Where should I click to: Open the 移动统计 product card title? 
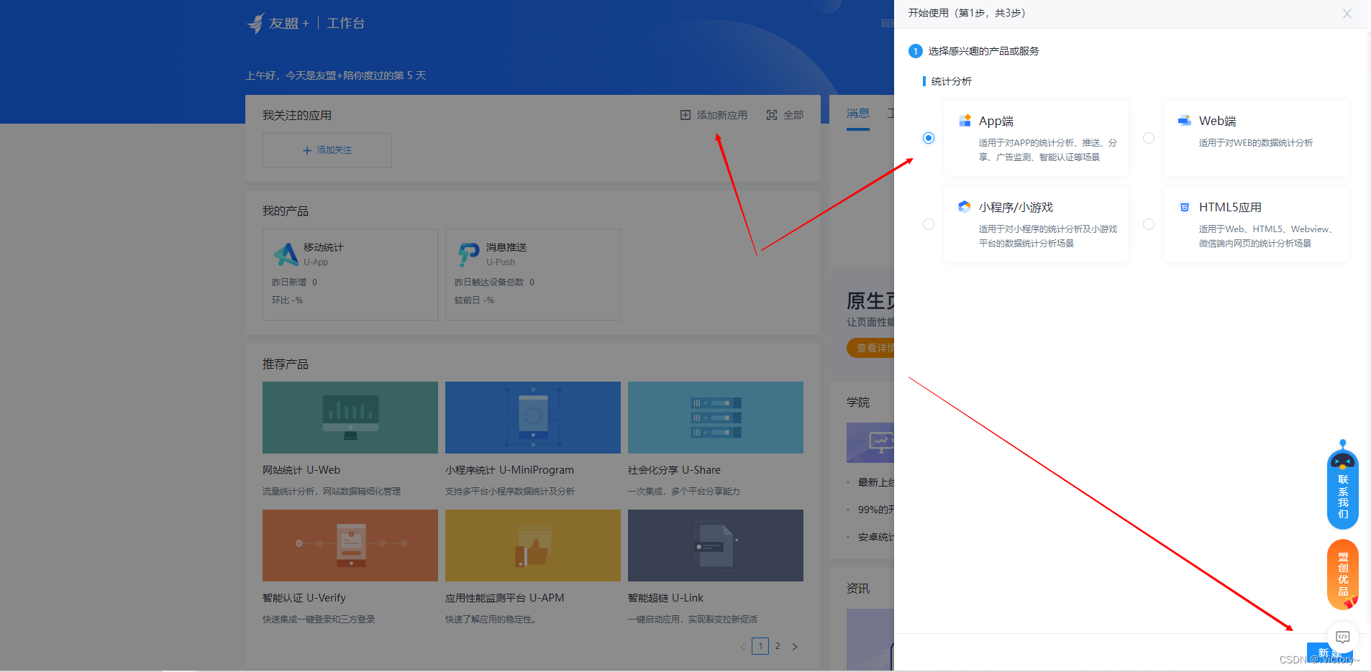click(x=324, y=247)
